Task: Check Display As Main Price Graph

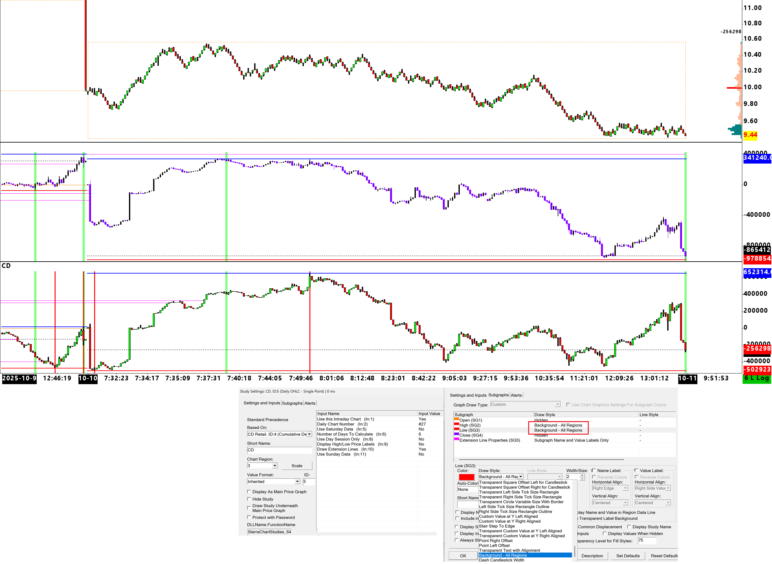Action: pyautogui.click(x=249, y=492)
